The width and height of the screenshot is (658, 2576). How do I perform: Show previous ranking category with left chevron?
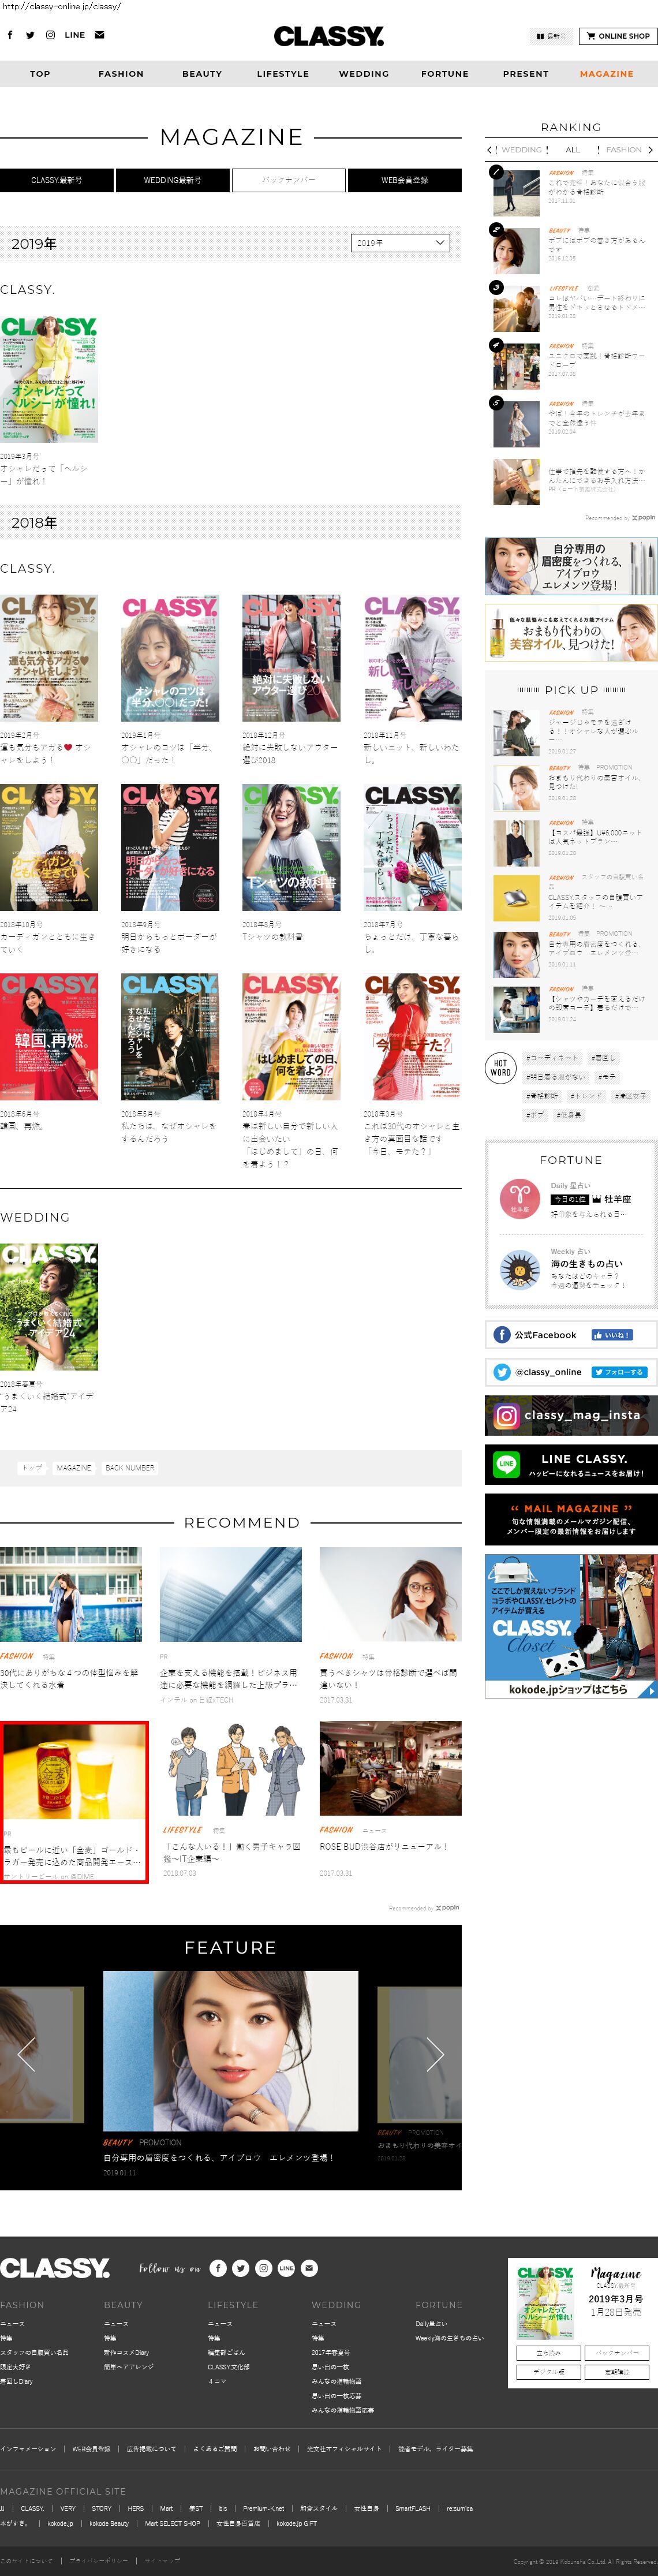click(489, 150)
